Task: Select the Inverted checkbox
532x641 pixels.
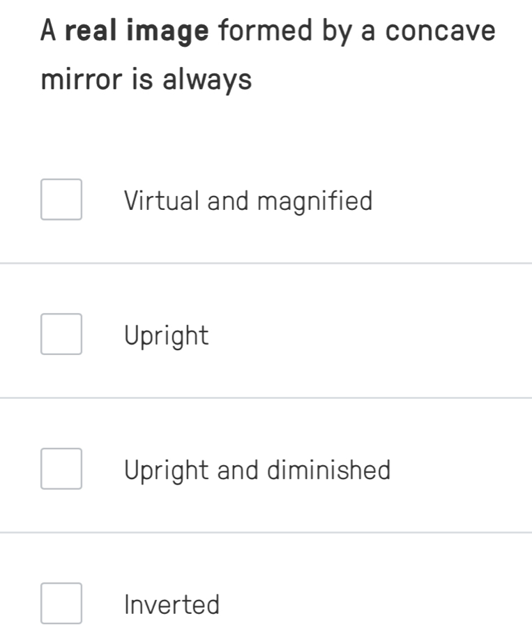Action: point(61,603)
